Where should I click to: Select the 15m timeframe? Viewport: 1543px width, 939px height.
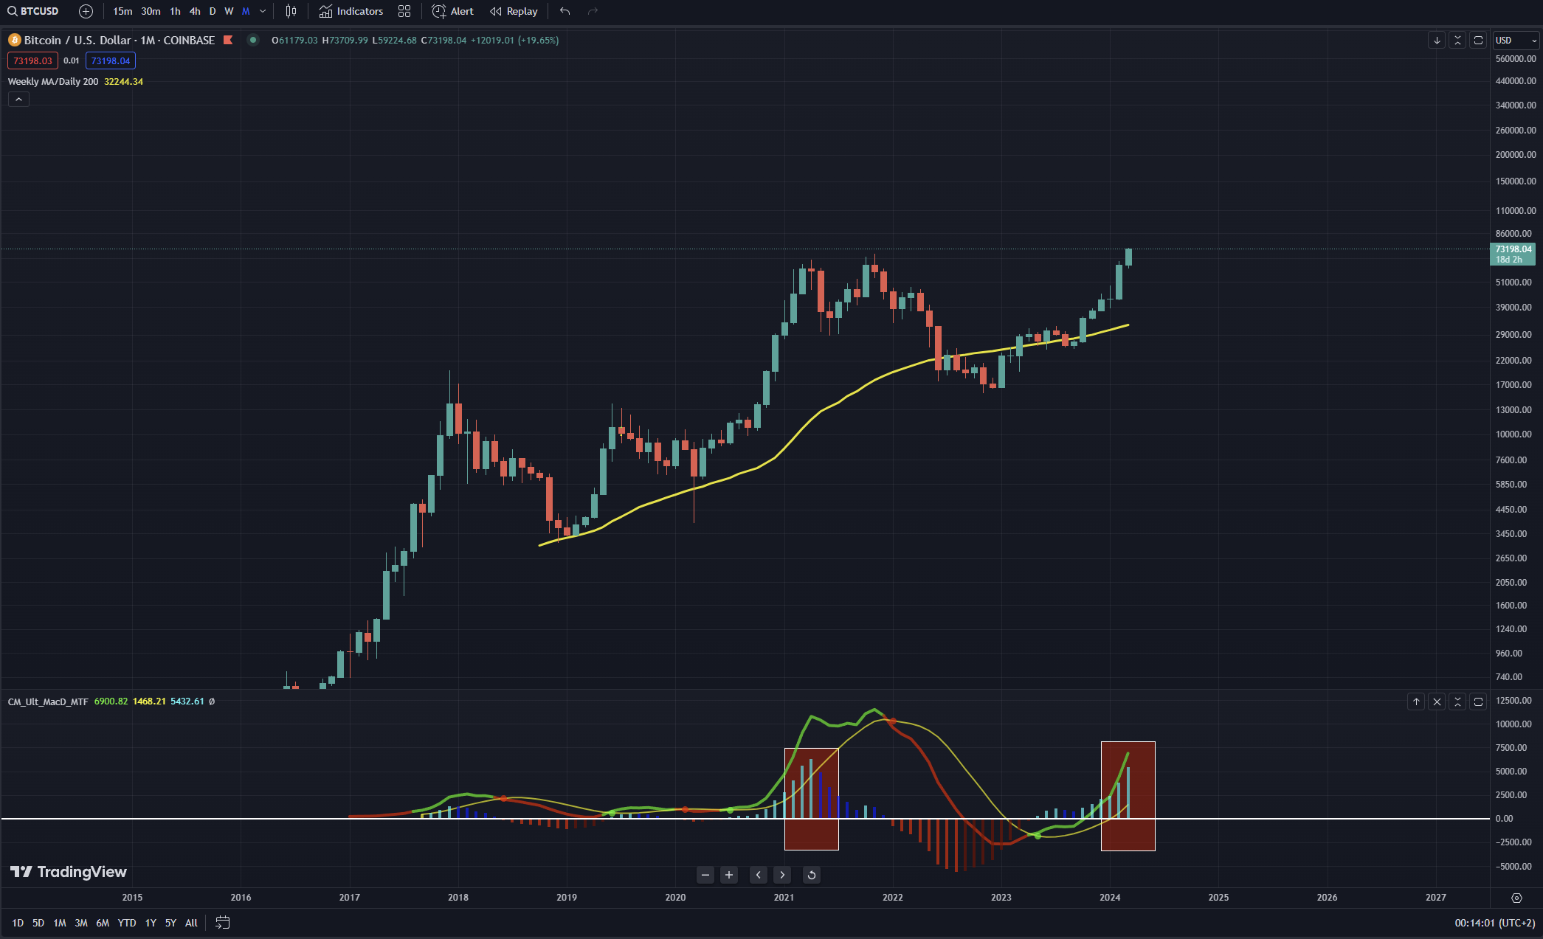tap(122, 11)
